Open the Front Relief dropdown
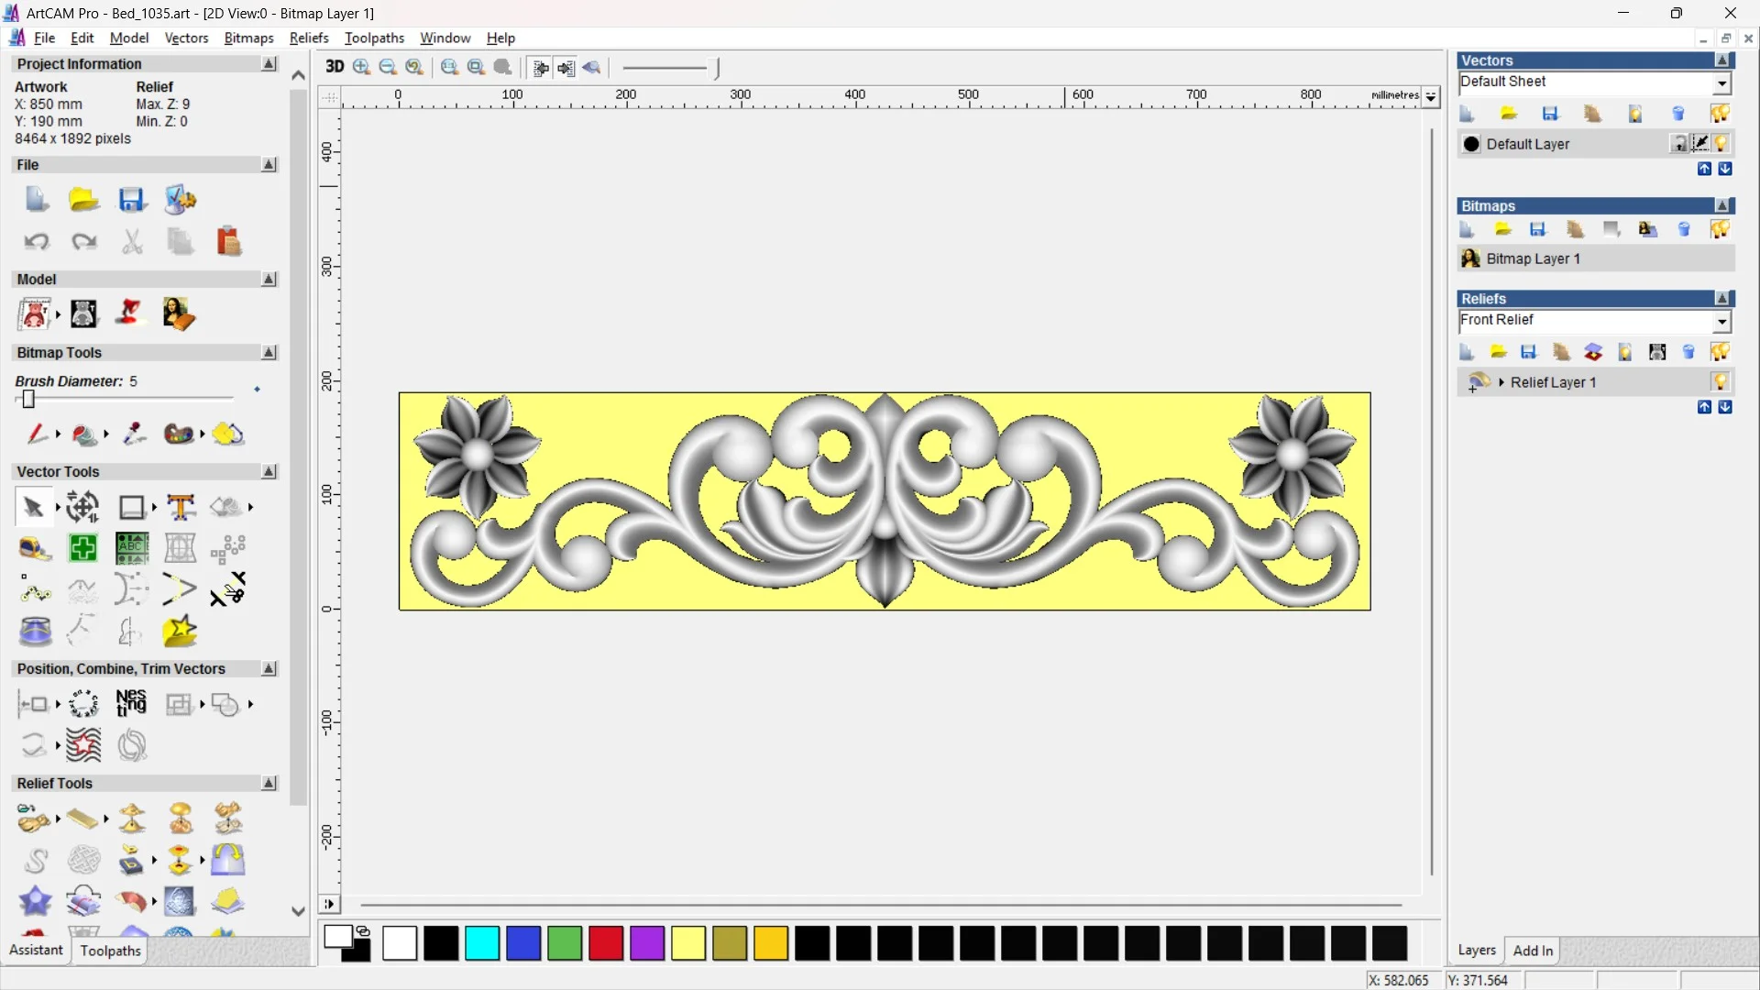 click(1721, 321)
